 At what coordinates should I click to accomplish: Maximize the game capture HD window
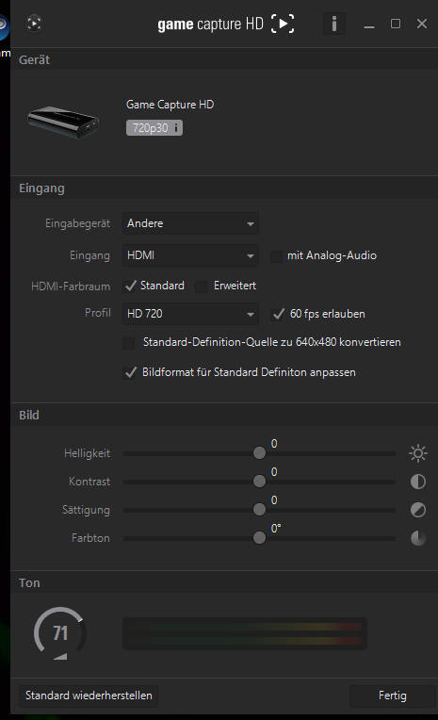point(396,24)
